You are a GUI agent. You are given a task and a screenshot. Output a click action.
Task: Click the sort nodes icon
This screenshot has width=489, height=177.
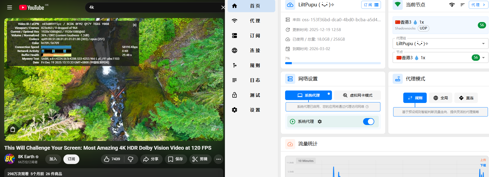(463, 5)
